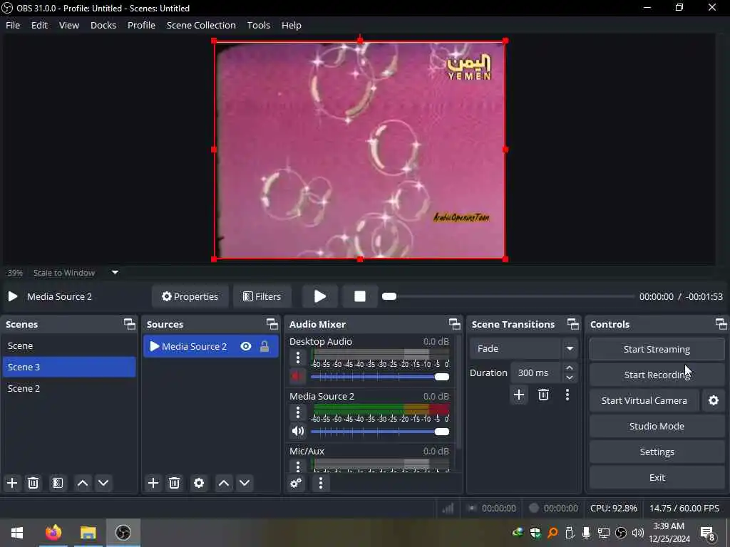Move source down arrow in Sources panel
The height and width of the screenshot is (547, 730).
point(245,483)
